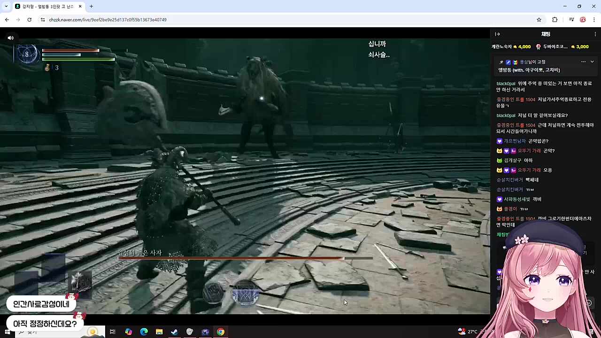The width and height of the screenshot is (601, 338).
Task: Open the Chrome three-dot main menu
Action: point(594,20)
